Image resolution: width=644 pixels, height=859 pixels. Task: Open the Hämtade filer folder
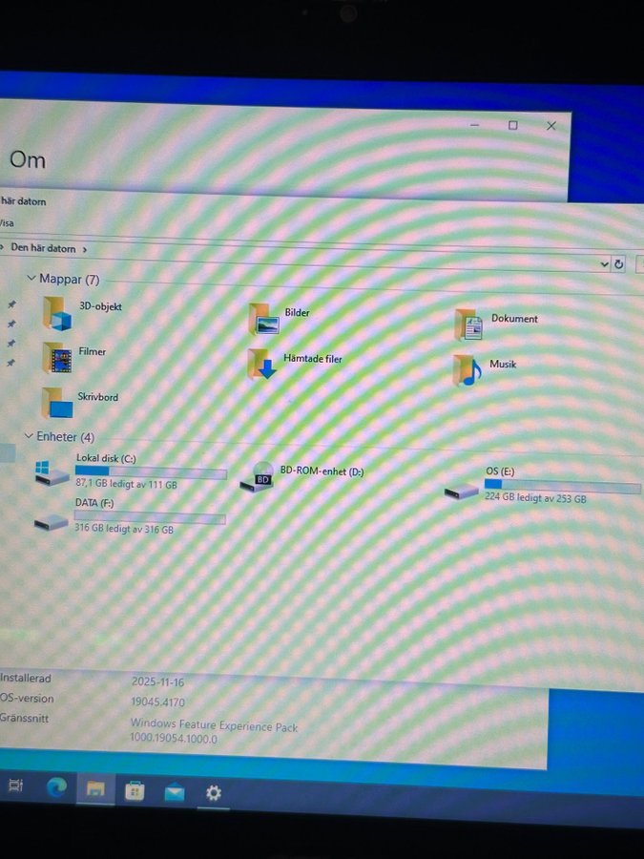[x=262, y=364]
